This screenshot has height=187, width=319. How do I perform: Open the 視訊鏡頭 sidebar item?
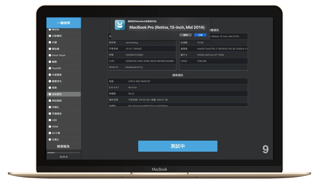click(x=64, y=101)
